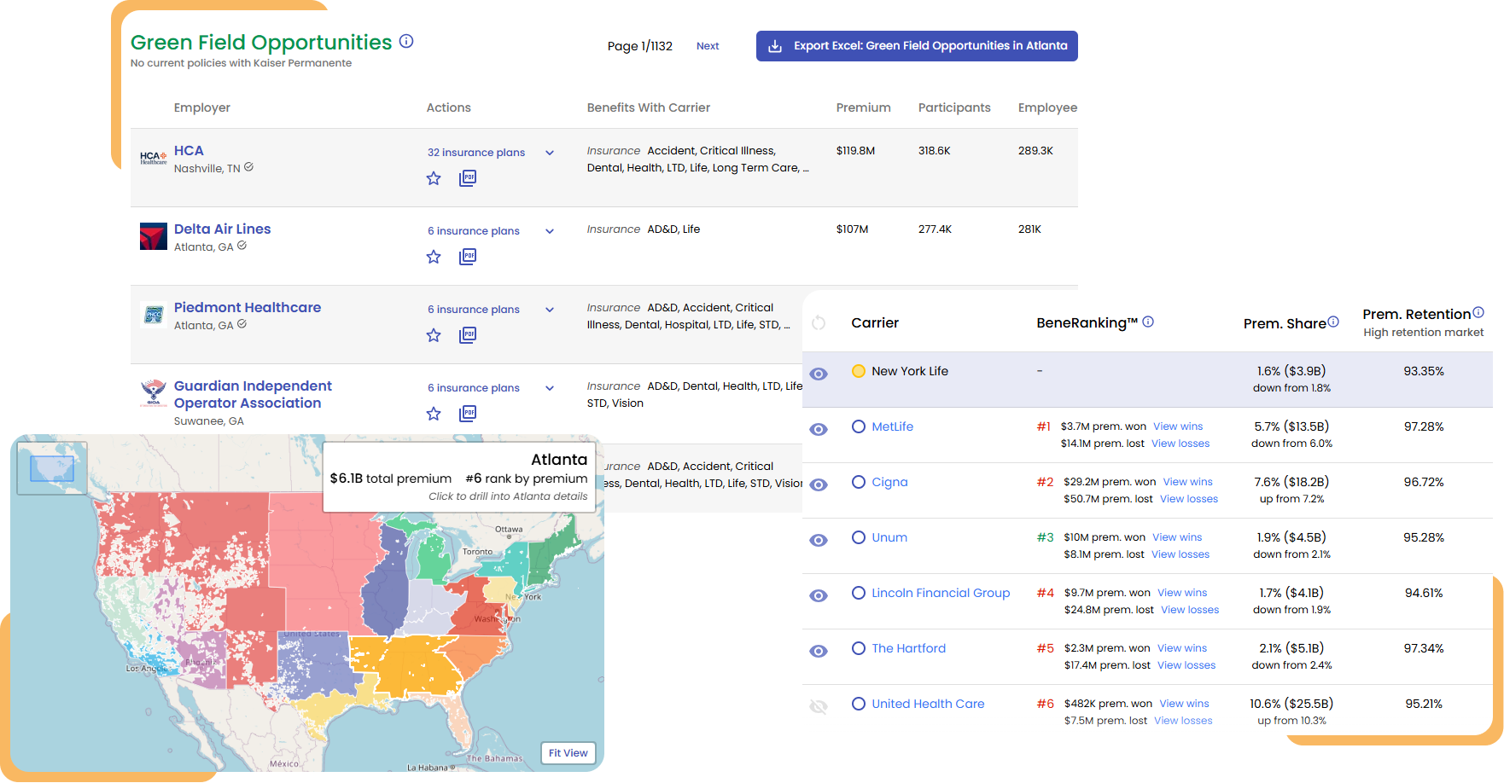
Task: Toggle visibility eye for MetLife
Action: click(819, 429)
